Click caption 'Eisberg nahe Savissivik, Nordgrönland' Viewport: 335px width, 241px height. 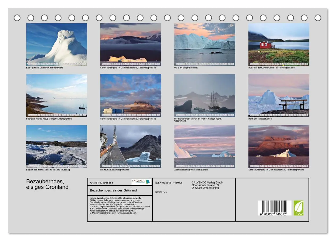45,68
